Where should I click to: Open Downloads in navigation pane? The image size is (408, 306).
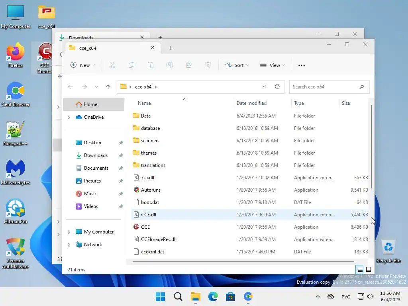pos(96,155)
